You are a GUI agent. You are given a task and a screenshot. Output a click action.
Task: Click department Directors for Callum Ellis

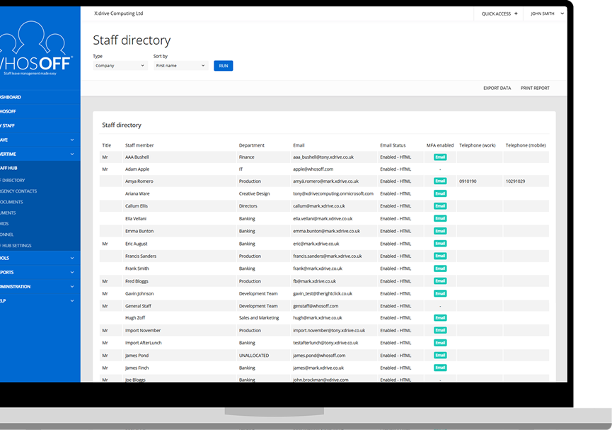(x=248, y=206)
